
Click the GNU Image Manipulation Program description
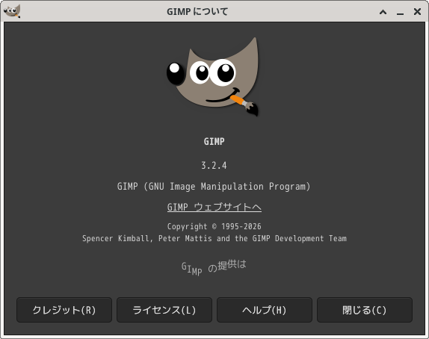[214, 187]
